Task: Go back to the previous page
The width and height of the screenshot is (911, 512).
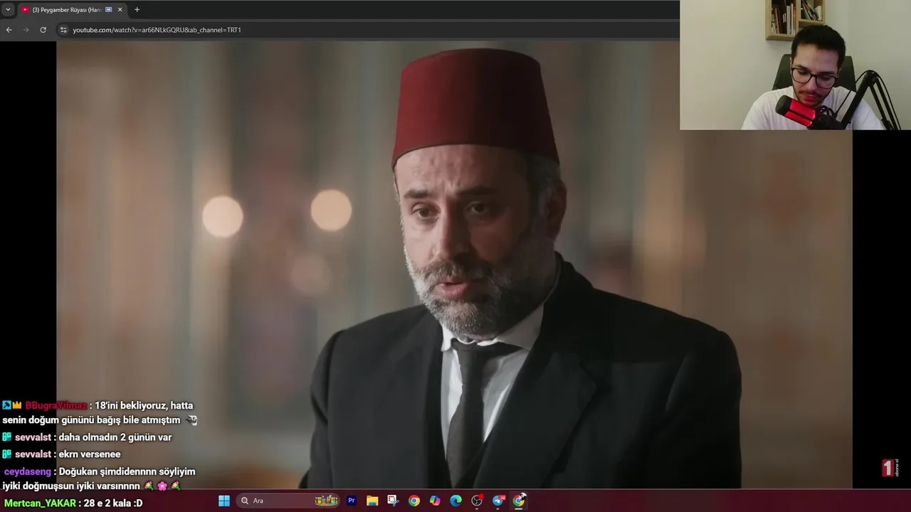Action: tap(9, 30)
